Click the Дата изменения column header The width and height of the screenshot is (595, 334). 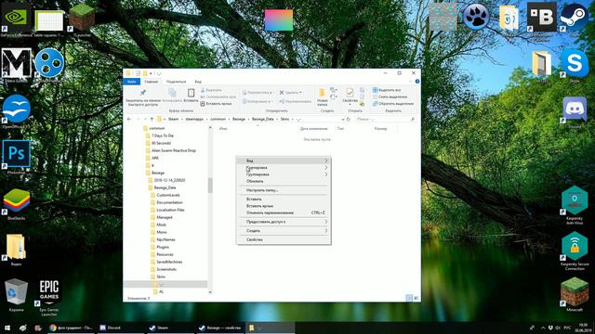pos(313,129)
